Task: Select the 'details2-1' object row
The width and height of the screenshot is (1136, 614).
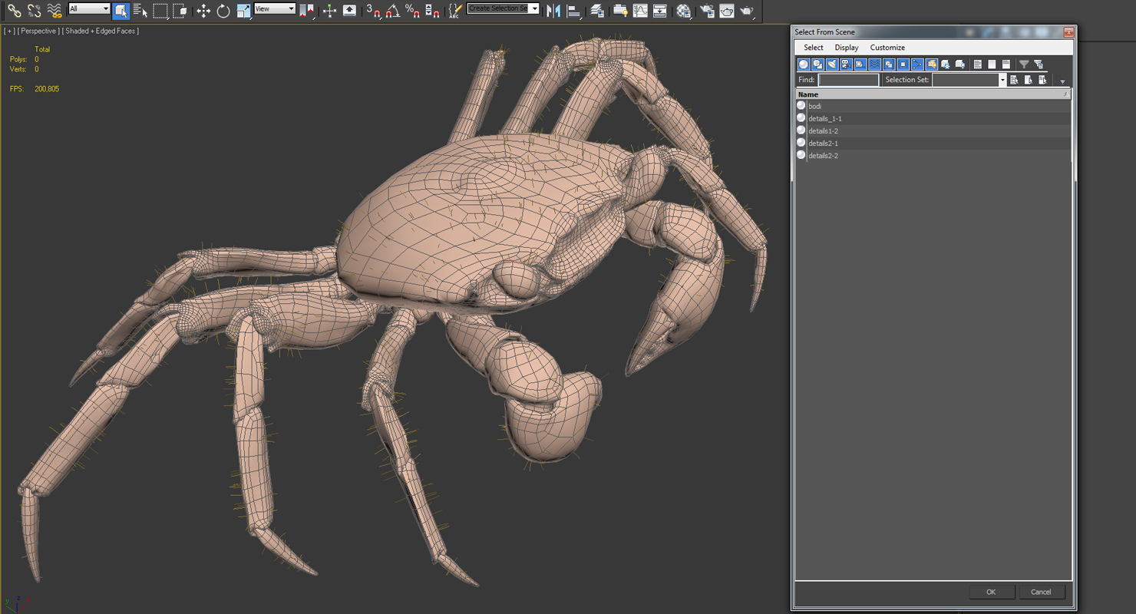Action: (x=933, y=143)
